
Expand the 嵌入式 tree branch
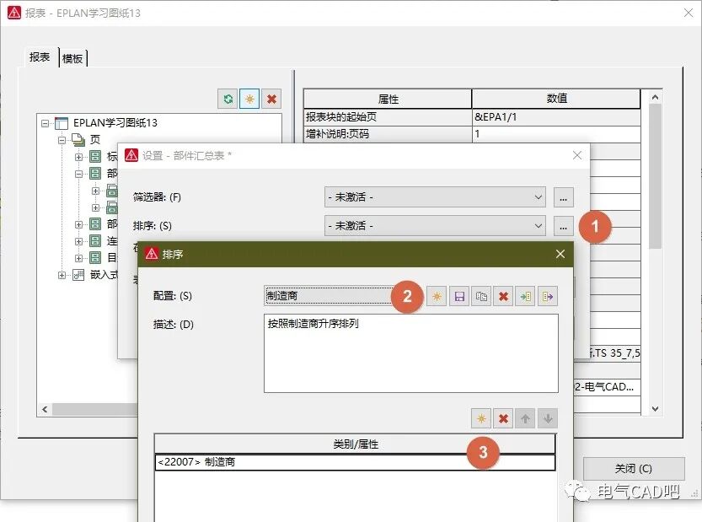(x=60, y=274)
